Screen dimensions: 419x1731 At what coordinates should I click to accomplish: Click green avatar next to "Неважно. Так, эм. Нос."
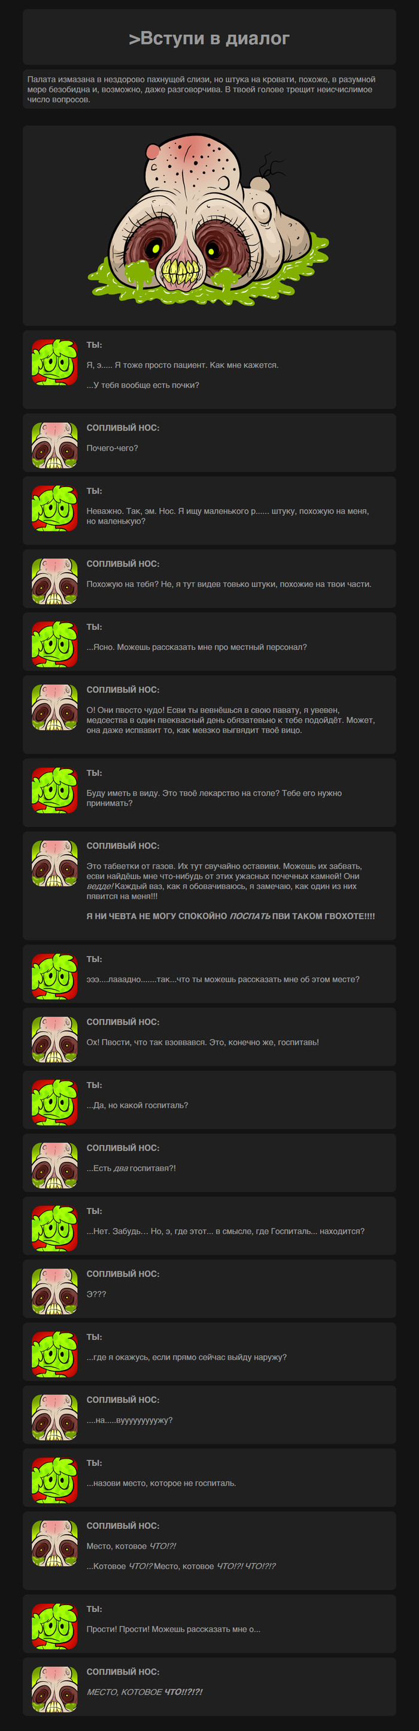pyautogui.click(x=55, y=509)
